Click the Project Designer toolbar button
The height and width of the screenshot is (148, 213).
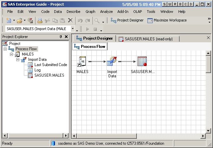[127, 20]
